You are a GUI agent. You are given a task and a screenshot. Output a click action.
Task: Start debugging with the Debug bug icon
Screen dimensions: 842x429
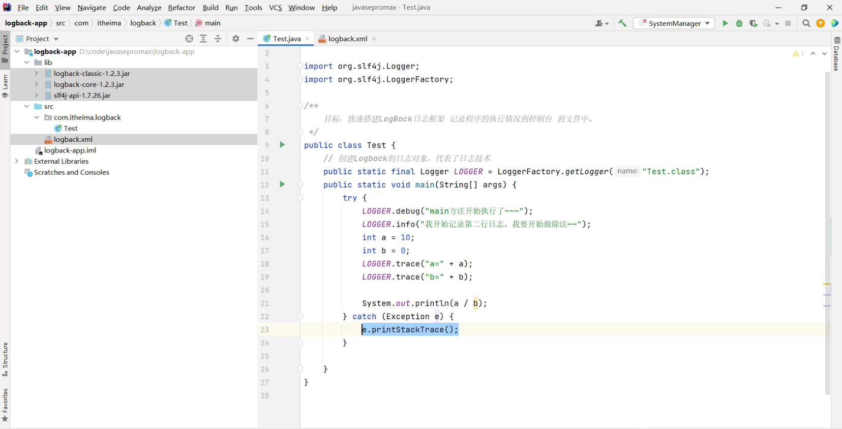(x=739, y=23)
